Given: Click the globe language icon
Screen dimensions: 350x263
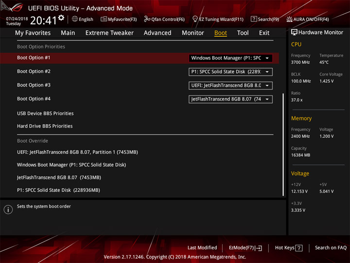Looking at the screenshot, I should pos(75,19).
